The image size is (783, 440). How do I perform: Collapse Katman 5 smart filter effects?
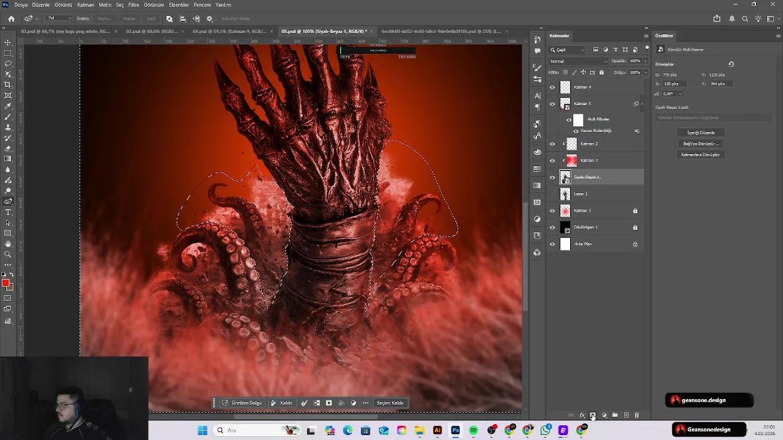(x=641, y=104)
